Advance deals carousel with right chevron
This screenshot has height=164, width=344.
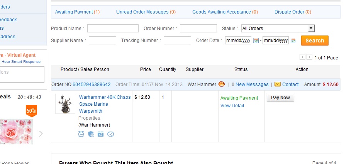41,134
